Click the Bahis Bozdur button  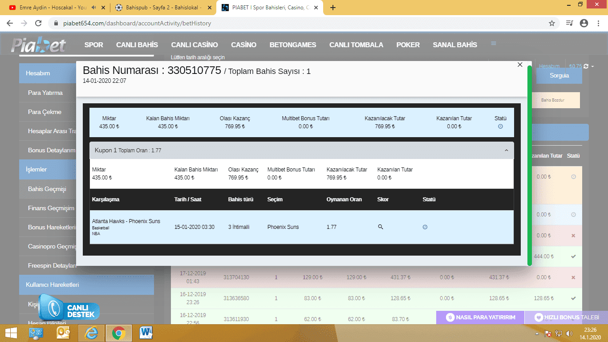point(553,100)
